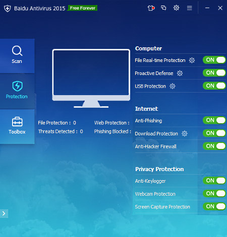Click the Anti-Hacker Firewall label

point(156,146)
